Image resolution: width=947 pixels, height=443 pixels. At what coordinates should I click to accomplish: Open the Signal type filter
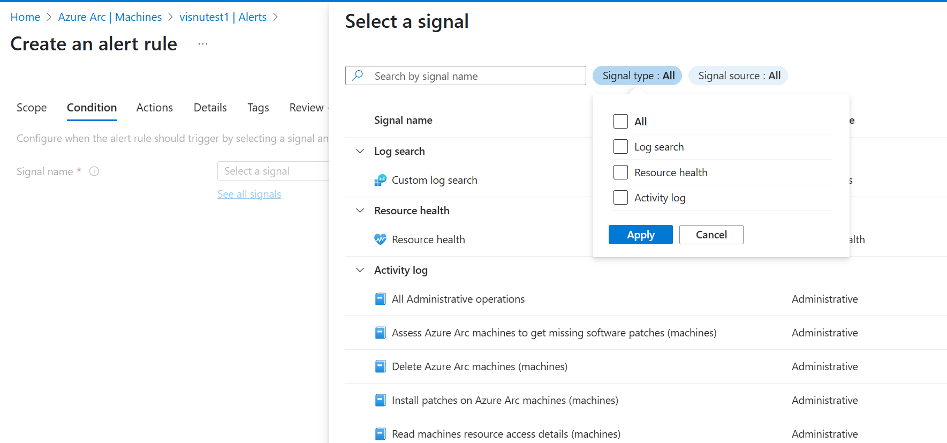637,76
